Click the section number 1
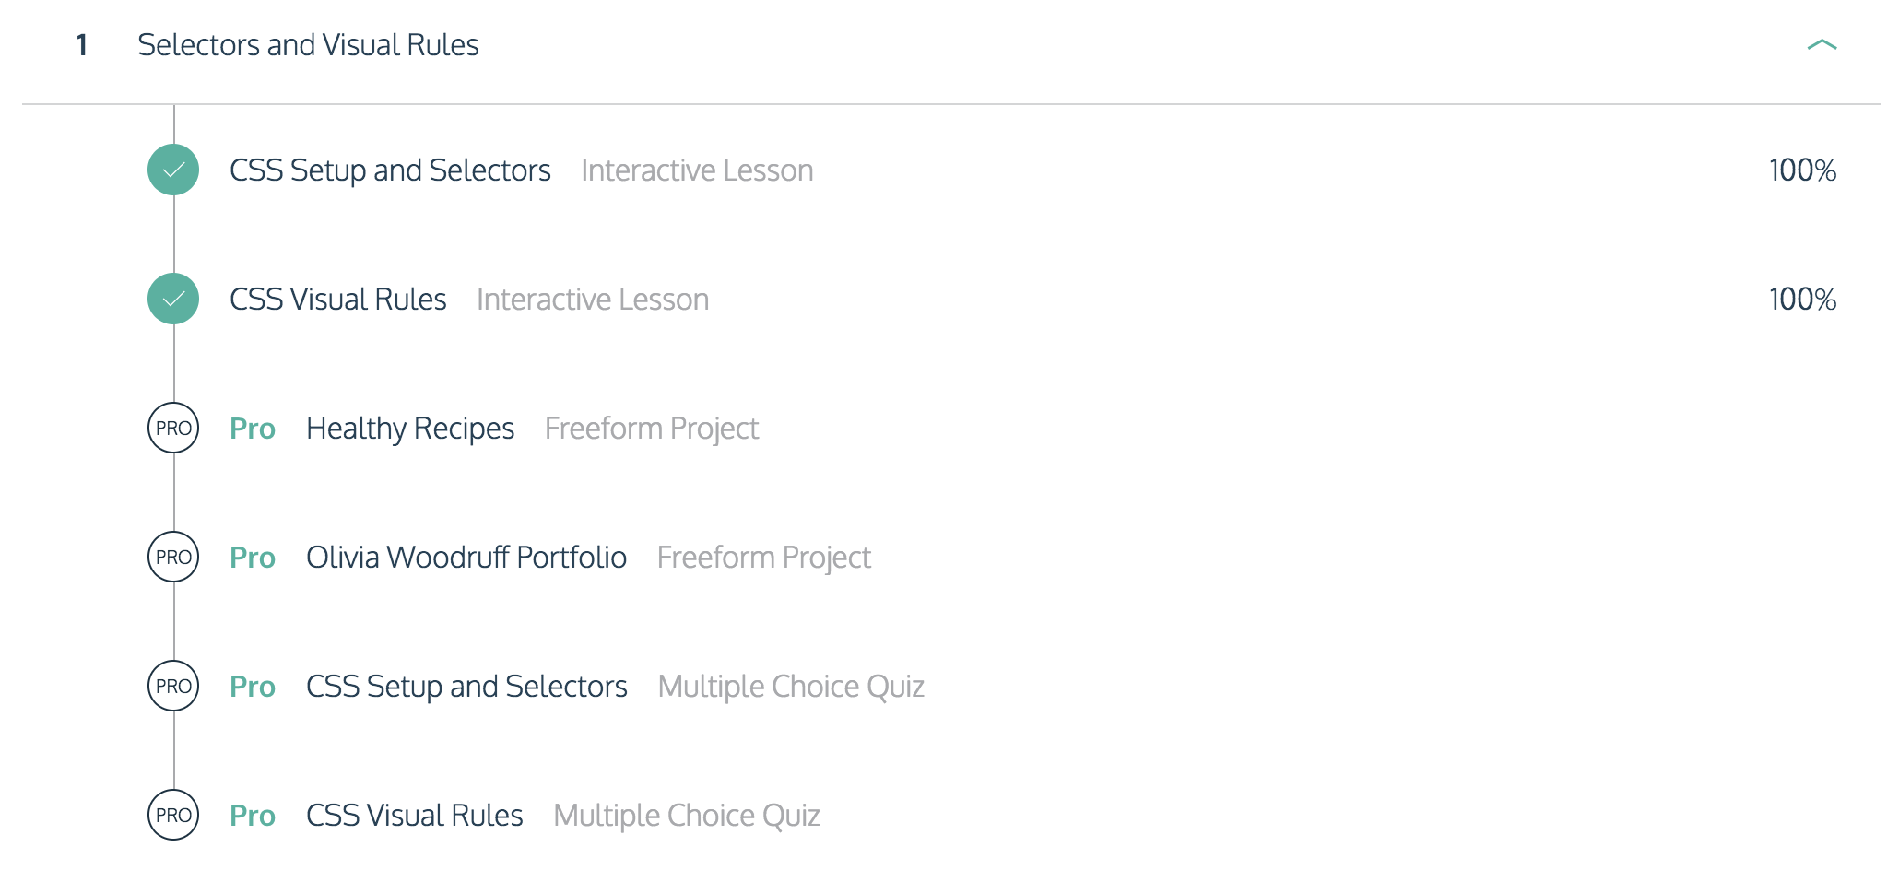 click(82, 45)
